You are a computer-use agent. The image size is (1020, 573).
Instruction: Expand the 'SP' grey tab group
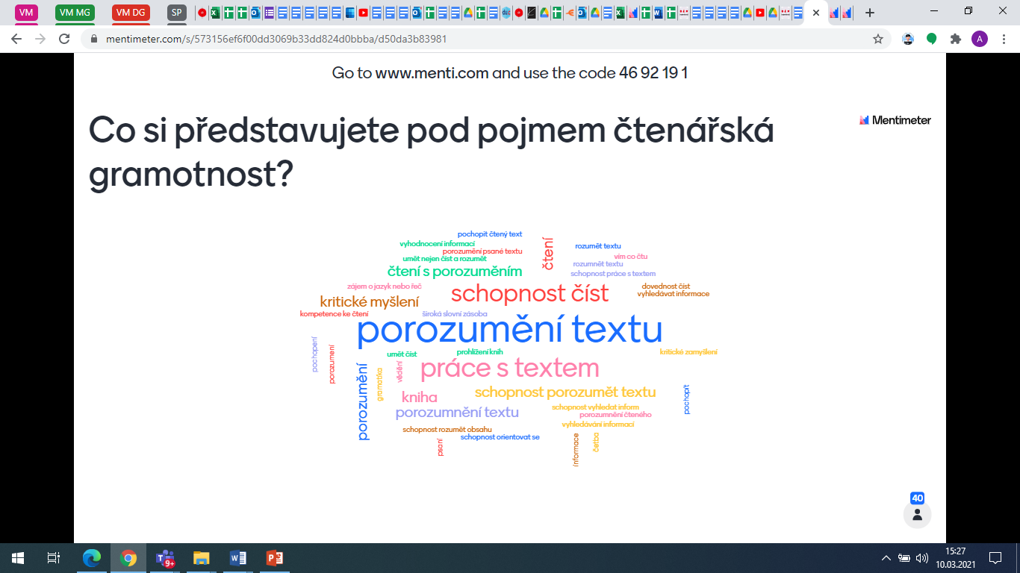177,12
